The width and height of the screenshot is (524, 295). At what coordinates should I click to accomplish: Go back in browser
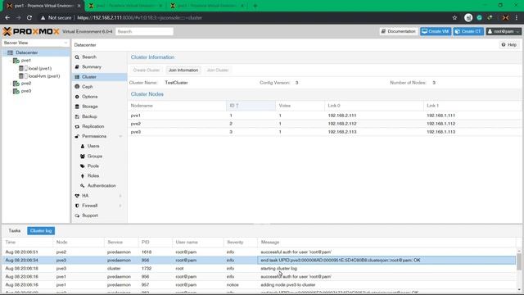(7, 18)
